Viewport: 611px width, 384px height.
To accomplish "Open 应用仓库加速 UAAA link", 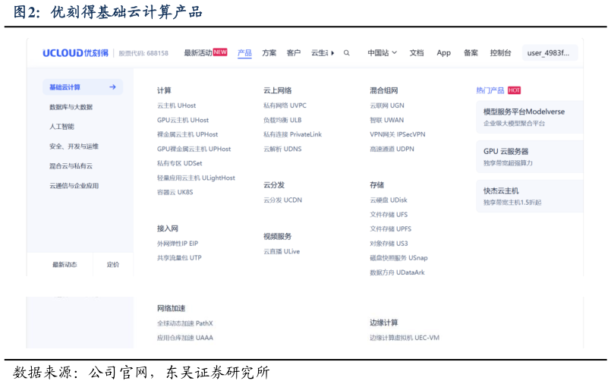I will [185, 338].
